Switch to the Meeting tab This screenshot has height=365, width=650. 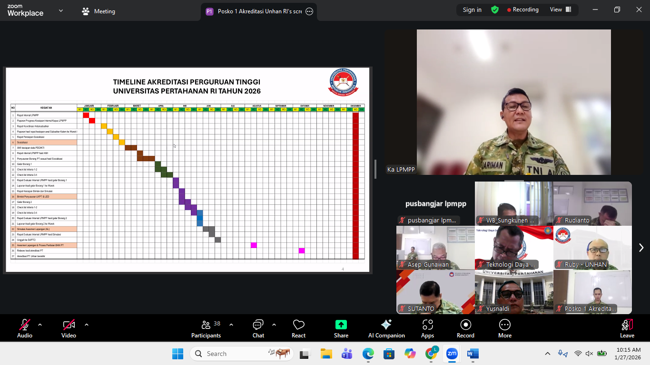pyautogui.click(x=98, y=11)
